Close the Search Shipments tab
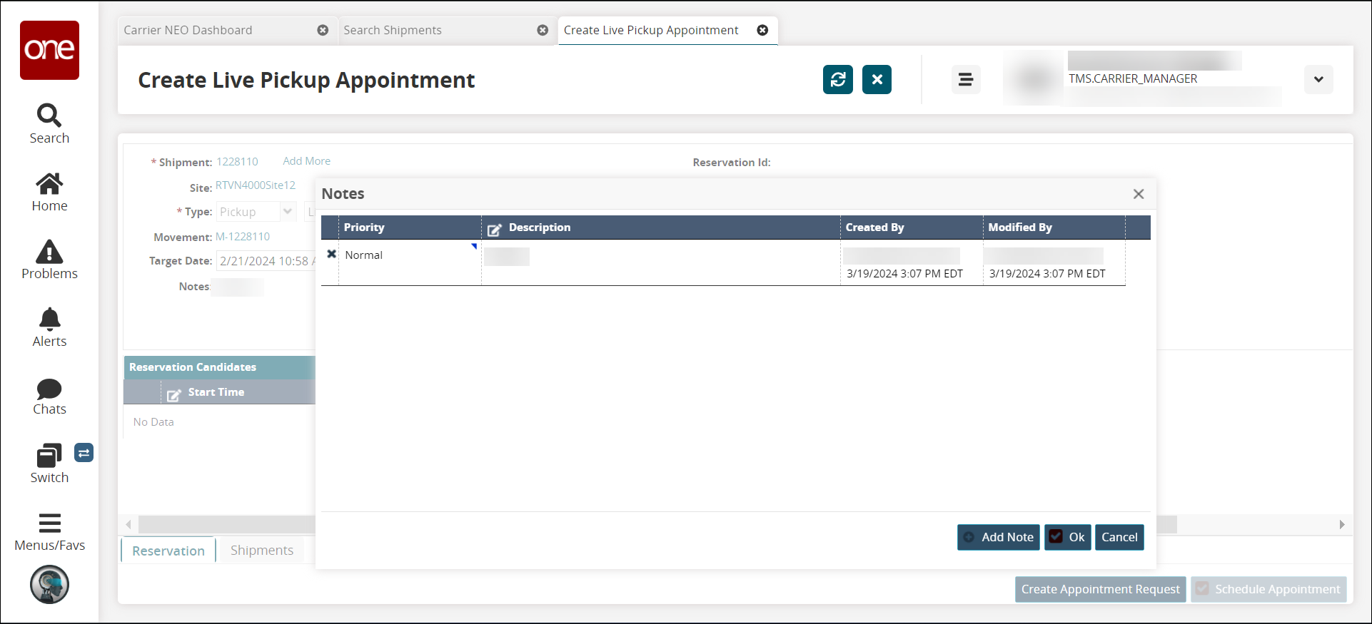Screen dimensions: 1372x624 pyautogui.click(x=543, y=30)
